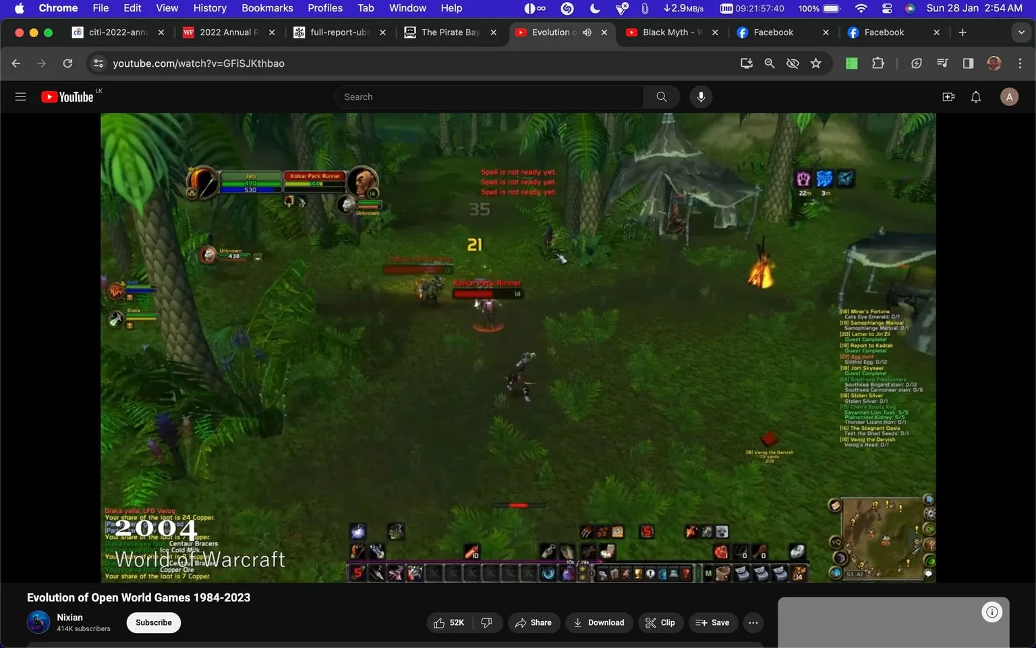Image resolution: width=1036 pixels, height=648 pixels.
Task: Switch to the Black Myth tab
Action: tap(672, 32)
